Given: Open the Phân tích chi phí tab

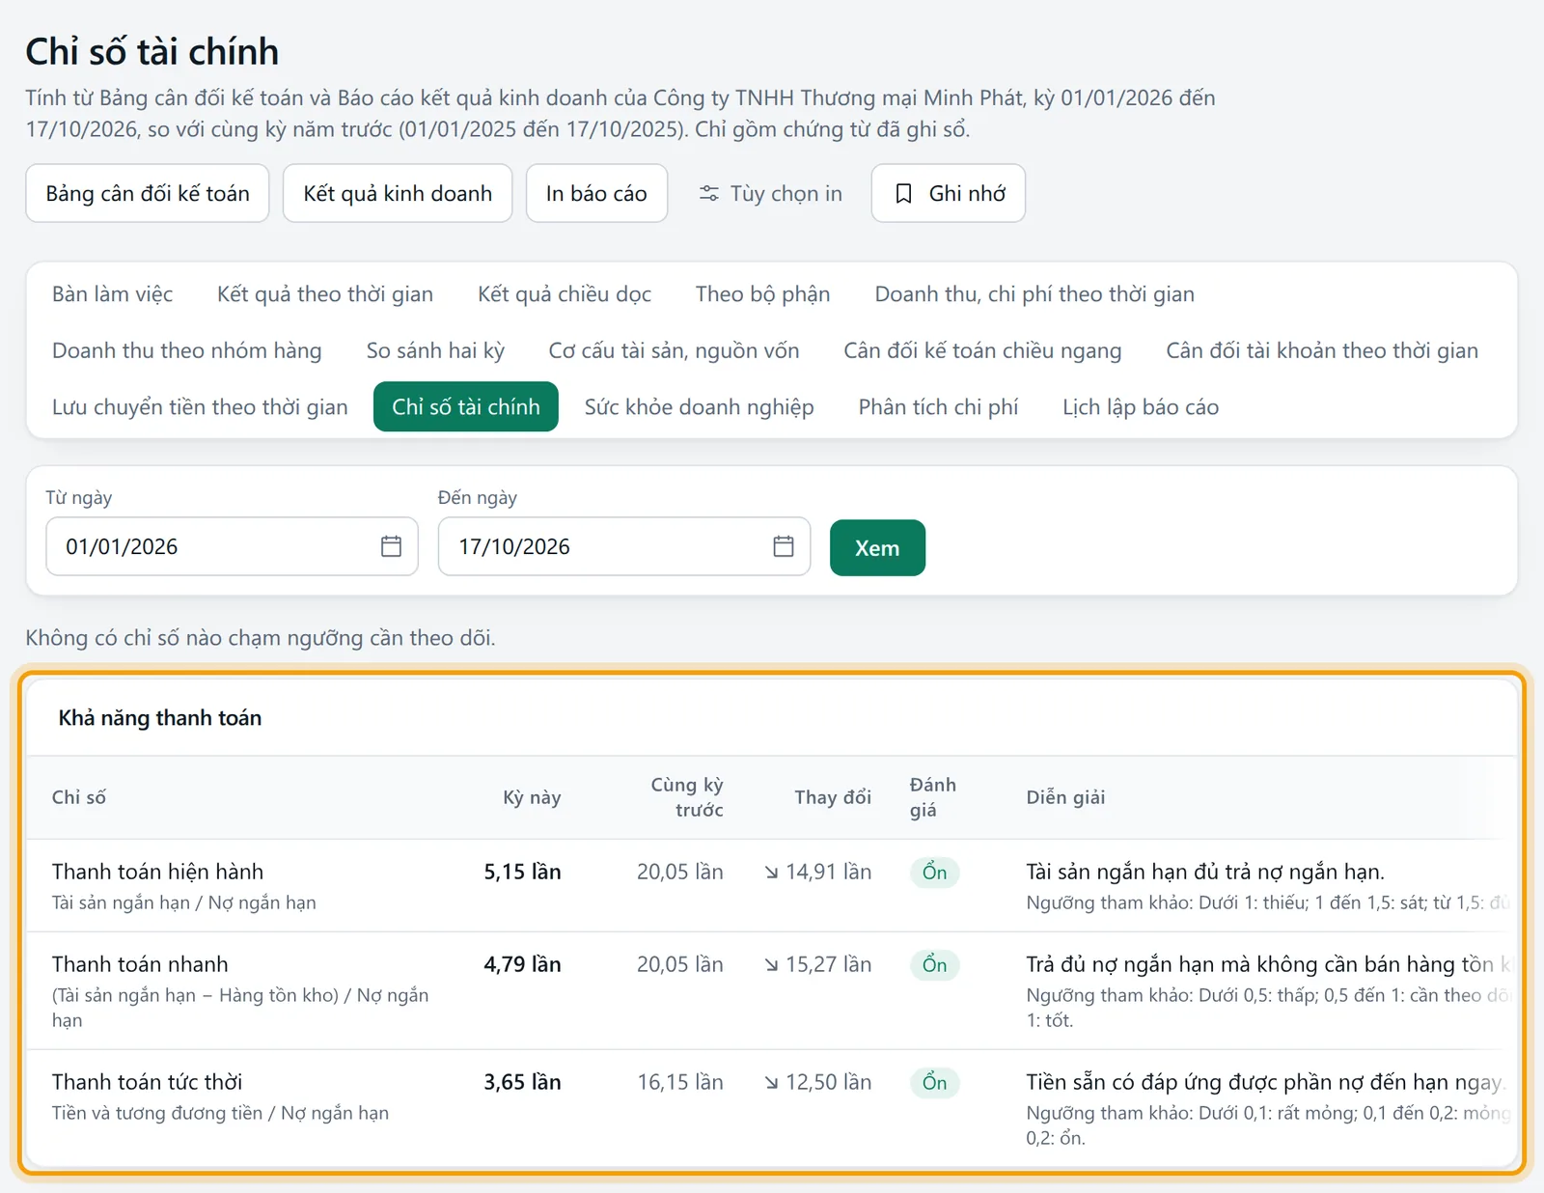Looking at the screenshot, I should (938, 407).
